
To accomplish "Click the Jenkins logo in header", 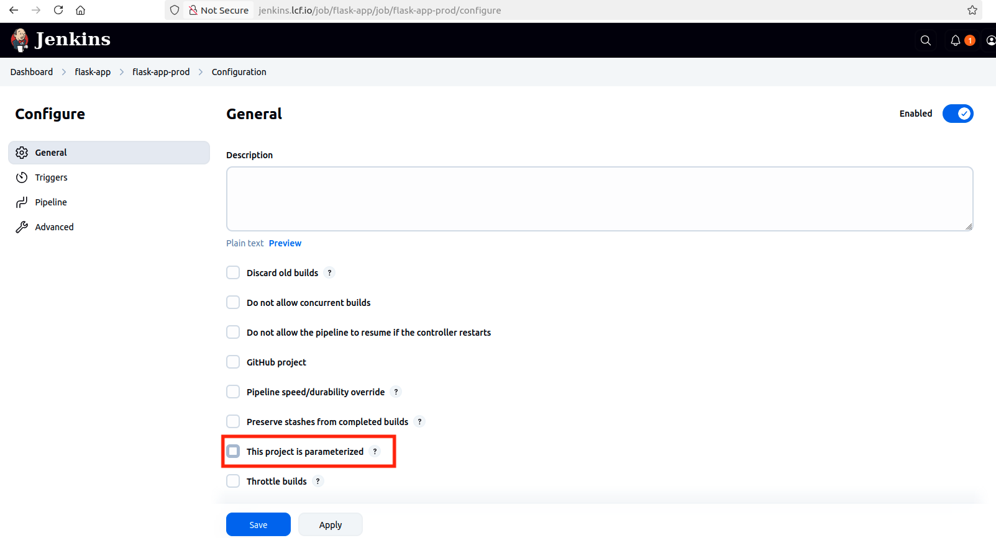I will coord(60,40).
